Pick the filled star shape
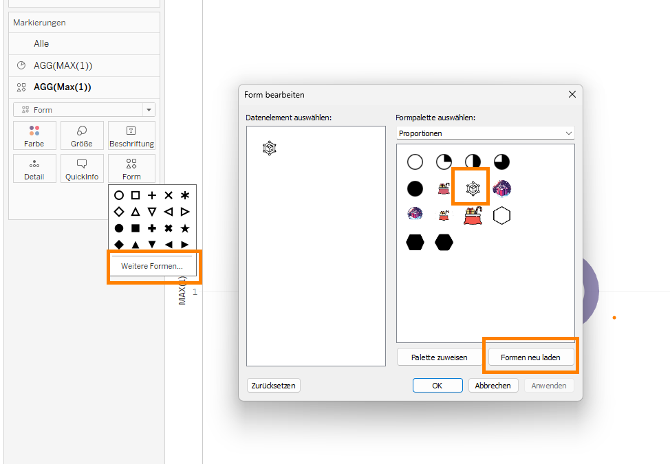The height and width of the screenshot is (464, 670). coord(185,228)
